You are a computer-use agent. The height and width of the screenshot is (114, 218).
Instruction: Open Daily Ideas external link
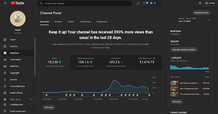point(31,100)
